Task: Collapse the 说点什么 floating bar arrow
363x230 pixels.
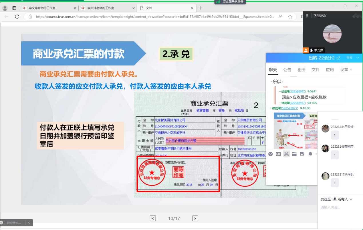Action: (x=29, y=223)
